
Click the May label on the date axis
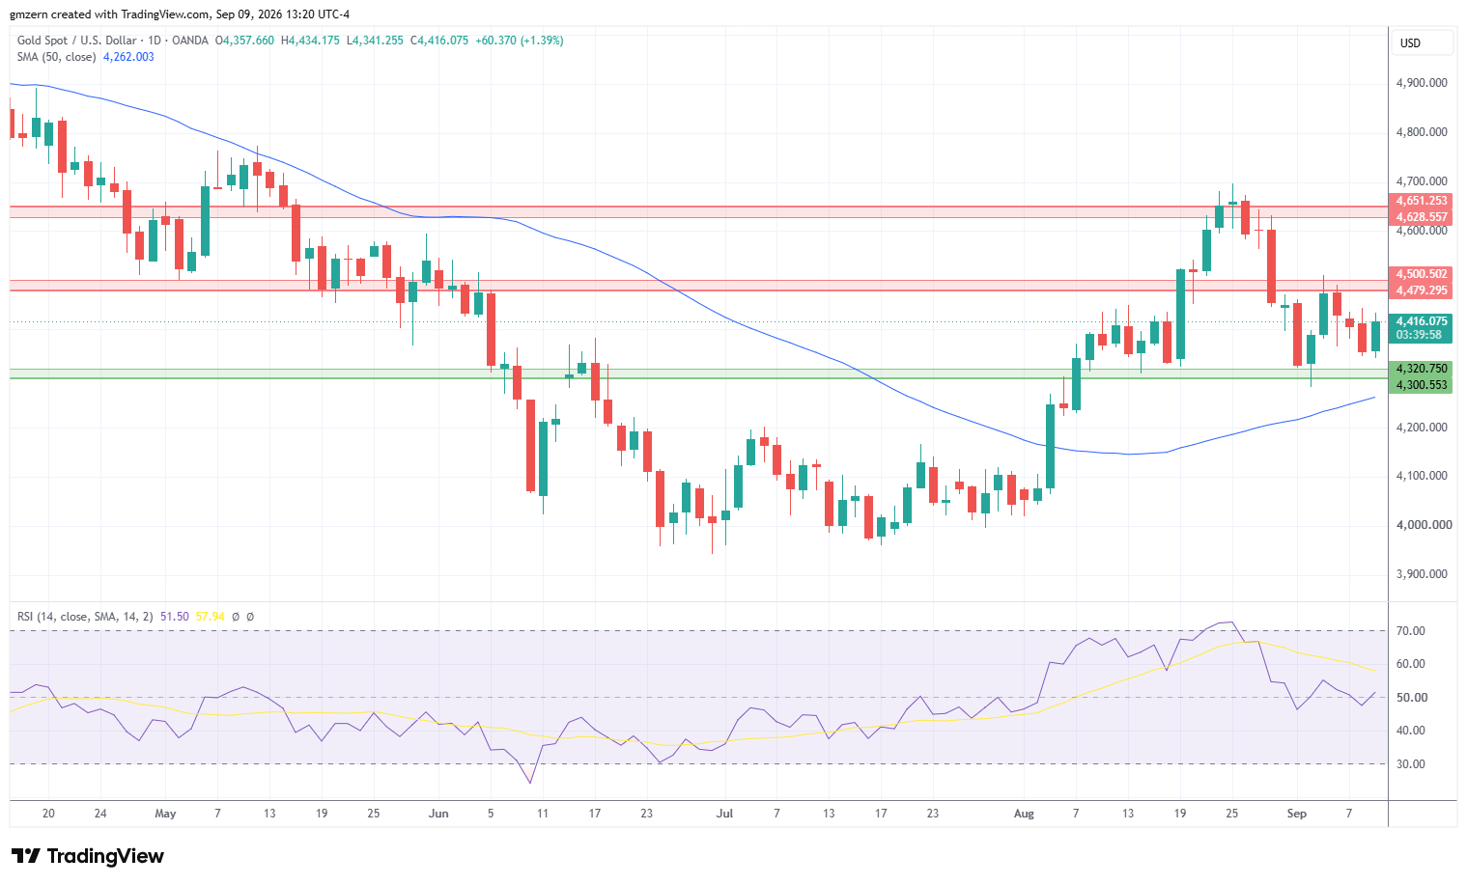[x=166, y=814]
